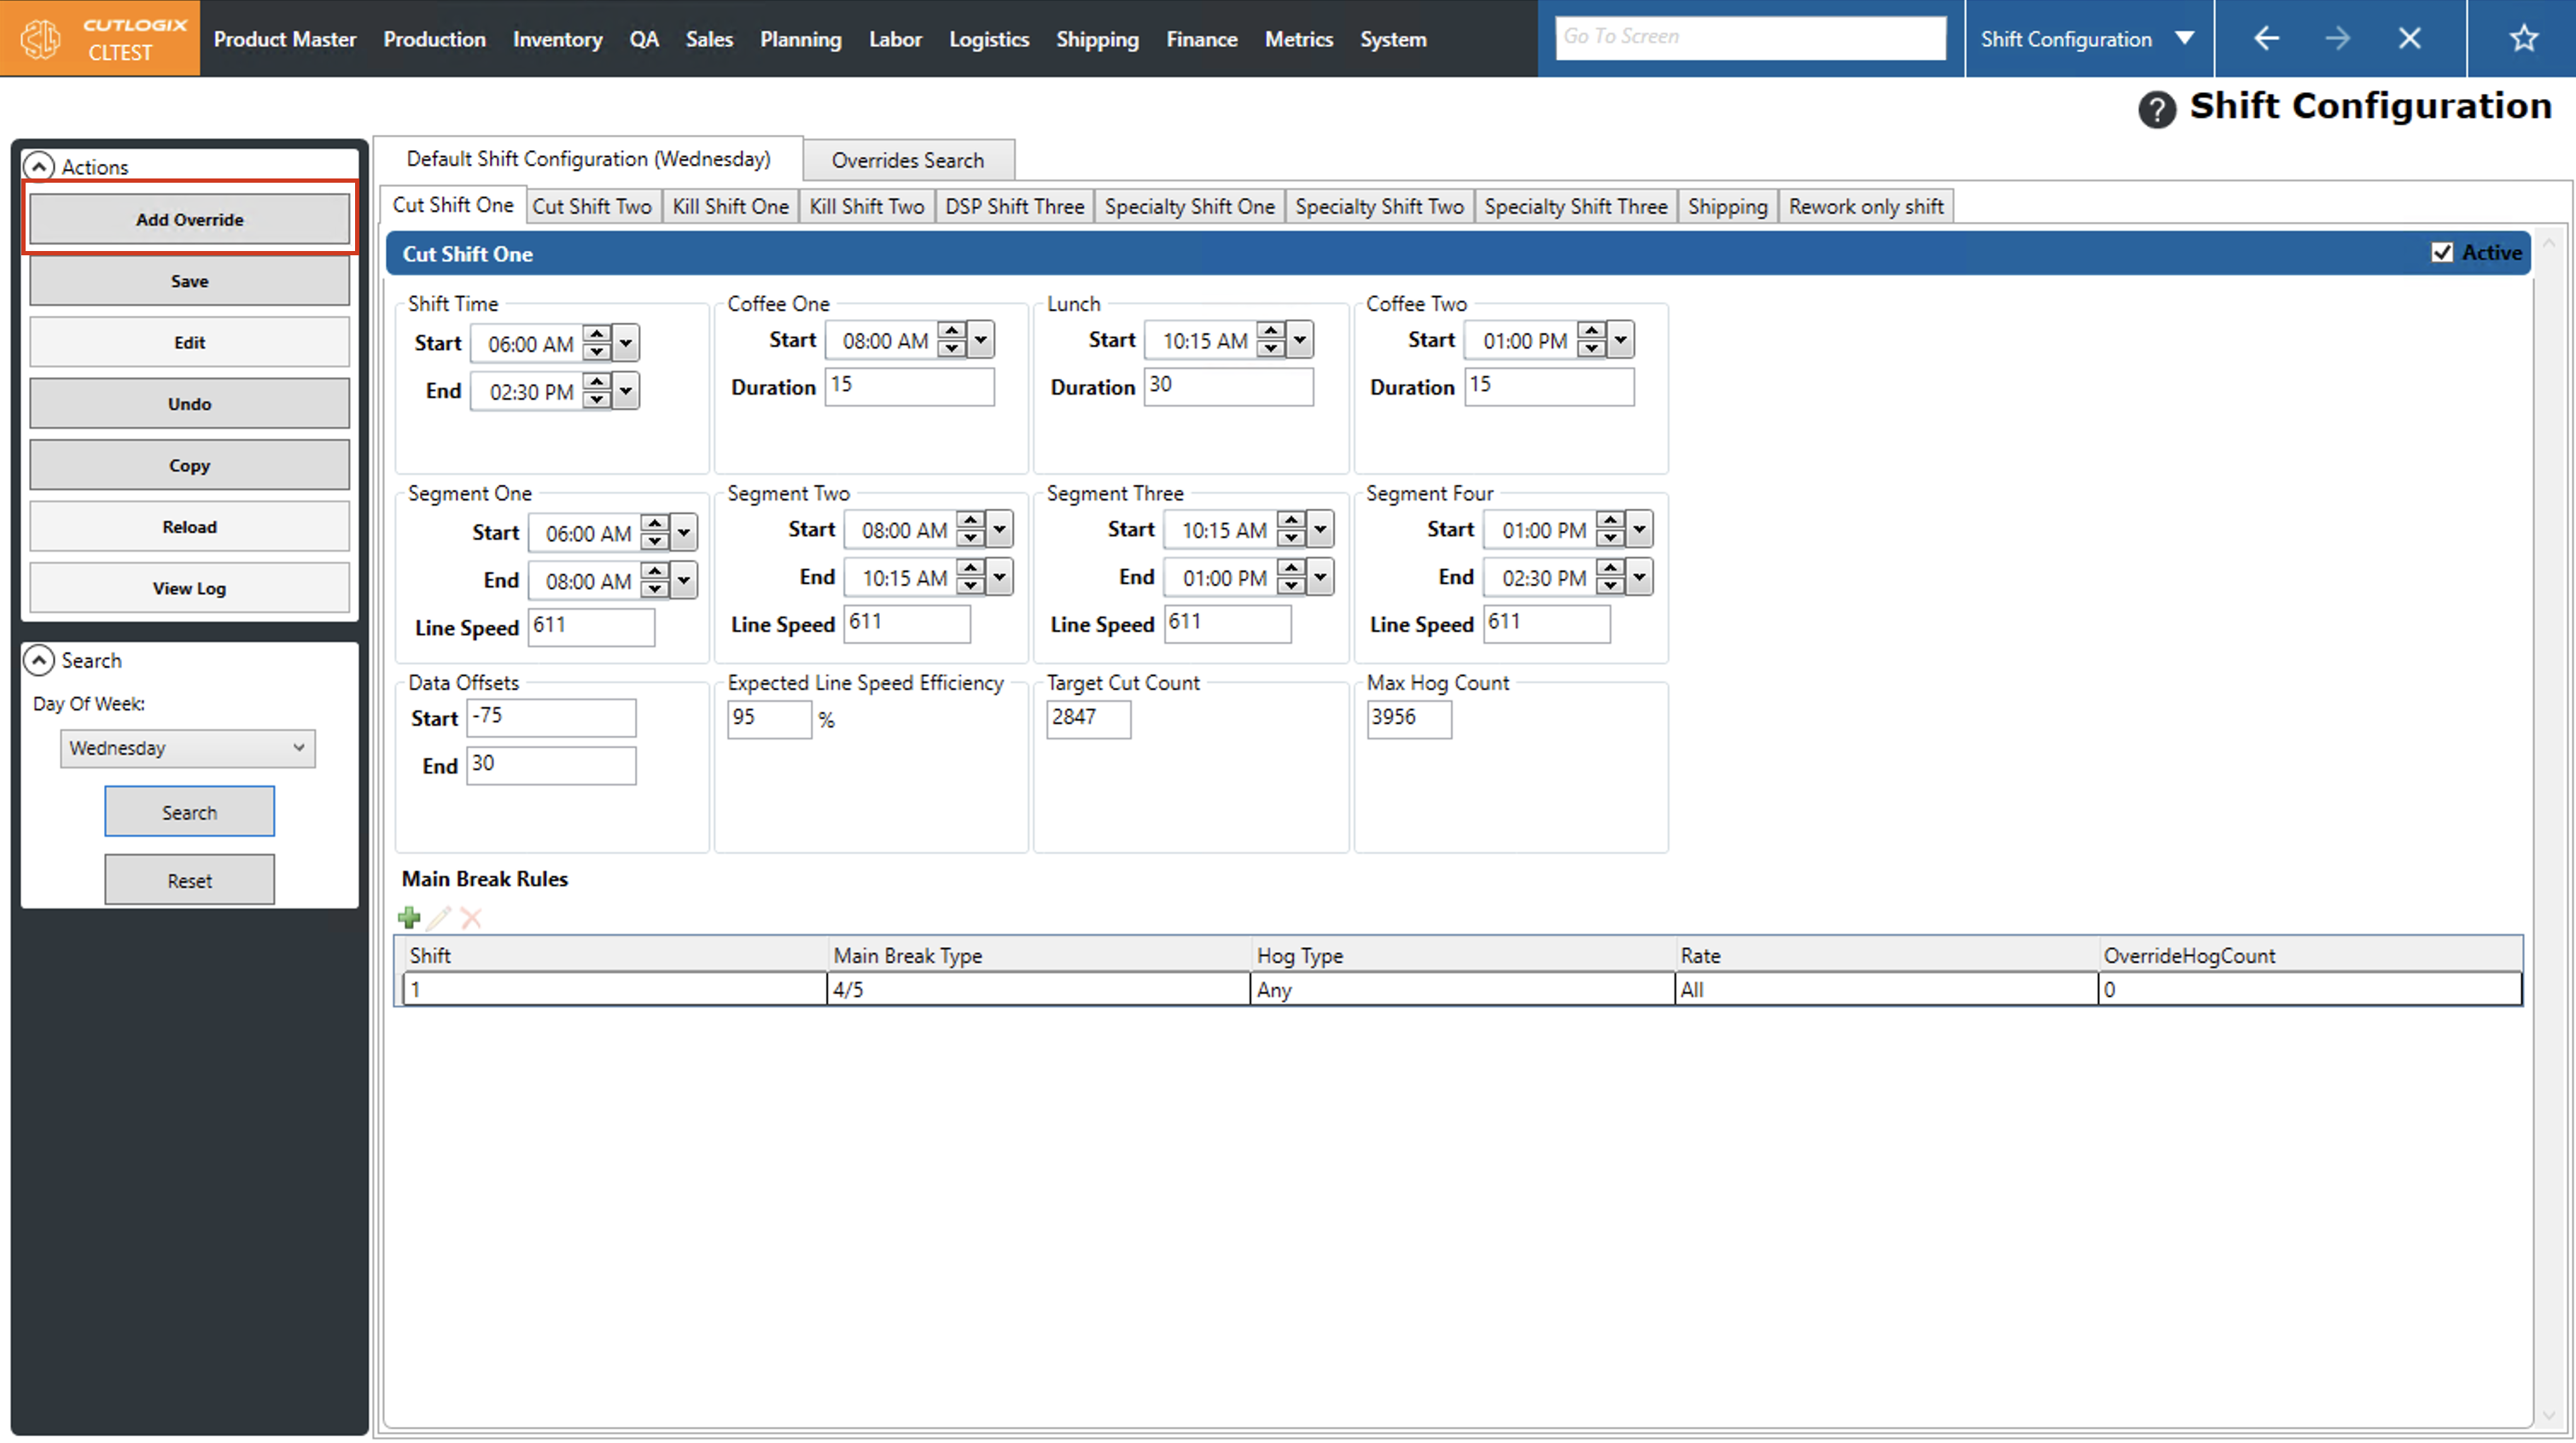Click the Add Override button
Viewport: 2576px width, 1443px height.
pos(189,219)
